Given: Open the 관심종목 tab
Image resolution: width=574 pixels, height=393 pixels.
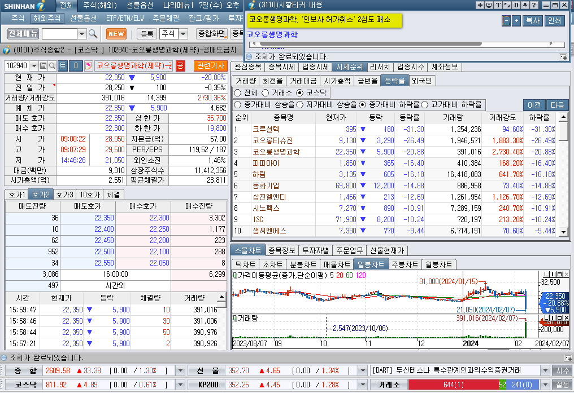Looking at the screenshot, I should [248, 67].
